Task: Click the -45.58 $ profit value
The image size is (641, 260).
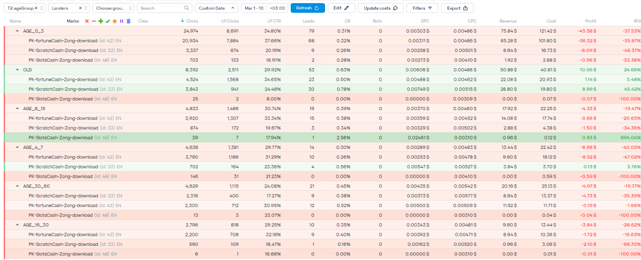Action: click(587, 31)
